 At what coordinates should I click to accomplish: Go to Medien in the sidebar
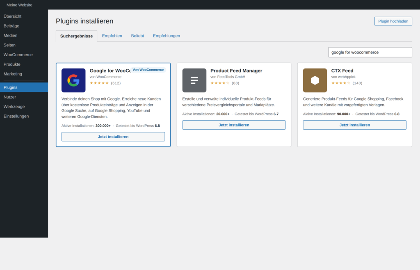tap(24, 36)
